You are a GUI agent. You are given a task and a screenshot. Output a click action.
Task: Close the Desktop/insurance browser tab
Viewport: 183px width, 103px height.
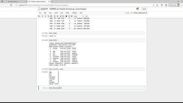click(26, 2)
